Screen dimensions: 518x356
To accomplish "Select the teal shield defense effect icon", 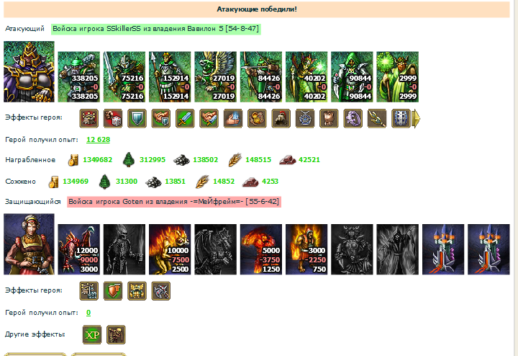I will click(x=137, y=118).
